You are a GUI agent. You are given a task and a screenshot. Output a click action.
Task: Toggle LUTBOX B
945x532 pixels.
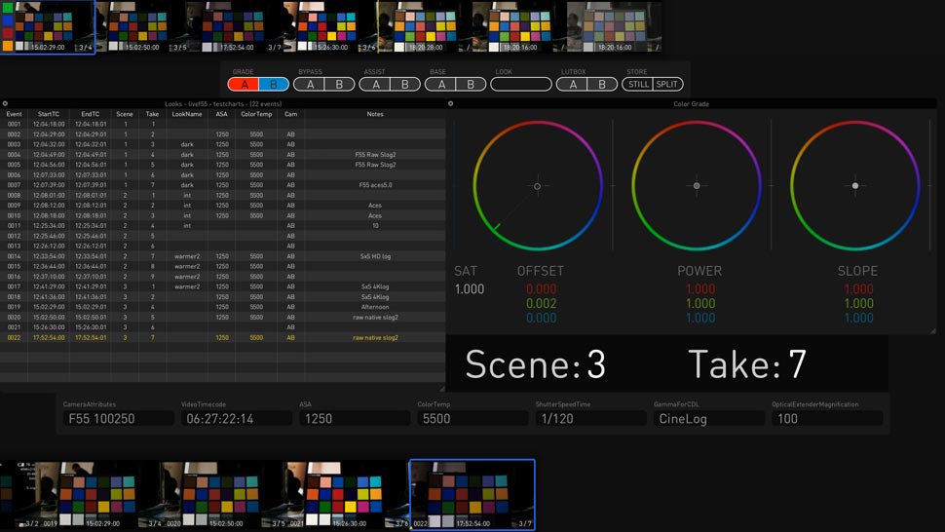pyautogui.click(x=602, y=85)
